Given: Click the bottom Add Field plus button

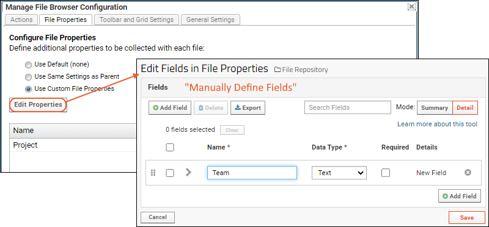Looking at the screenshot, I should click(x=460, y=196).
